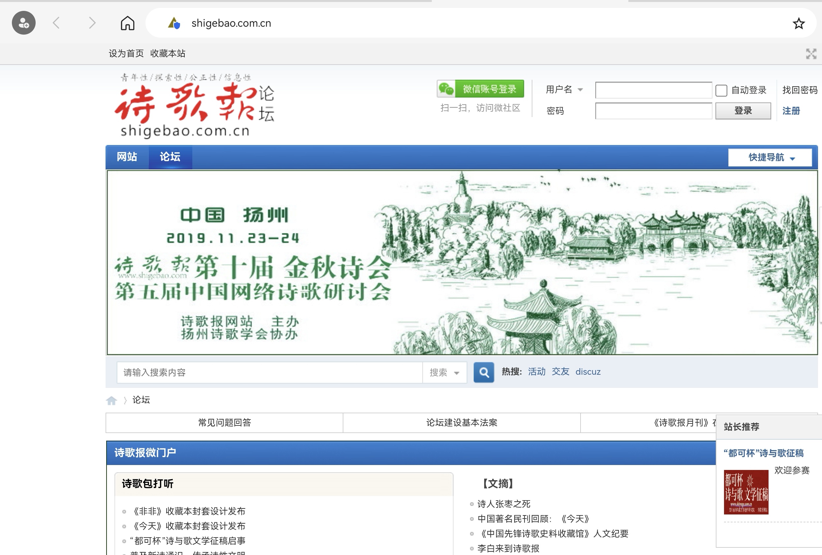Enable the 自动登录 checkbox
The height and width of the screenshot is (555, 822).
(721, 91)
